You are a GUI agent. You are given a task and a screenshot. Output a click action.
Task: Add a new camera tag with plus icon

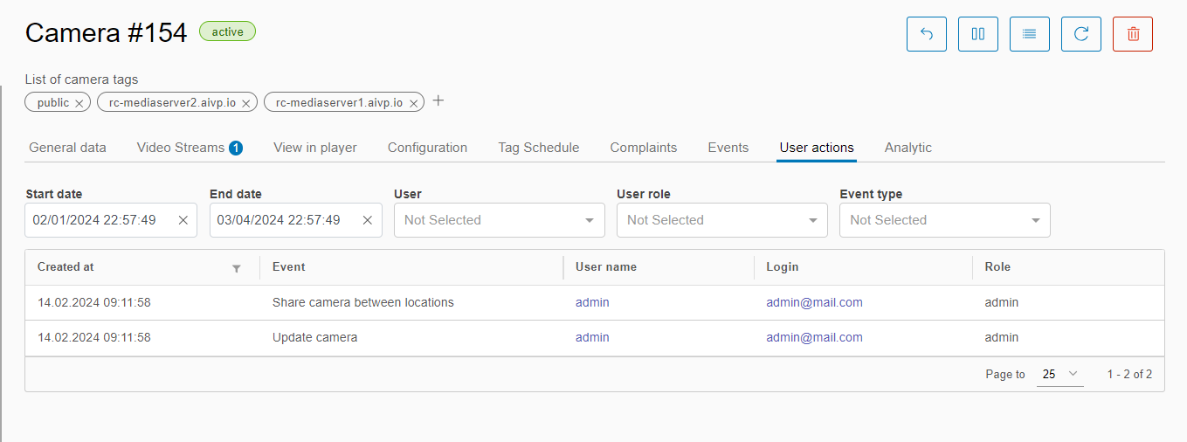point(438,101)
